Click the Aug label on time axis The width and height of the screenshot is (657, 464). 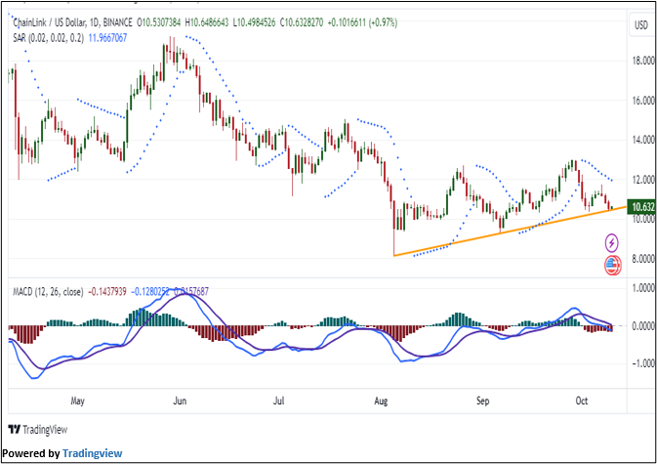(381, 401)
